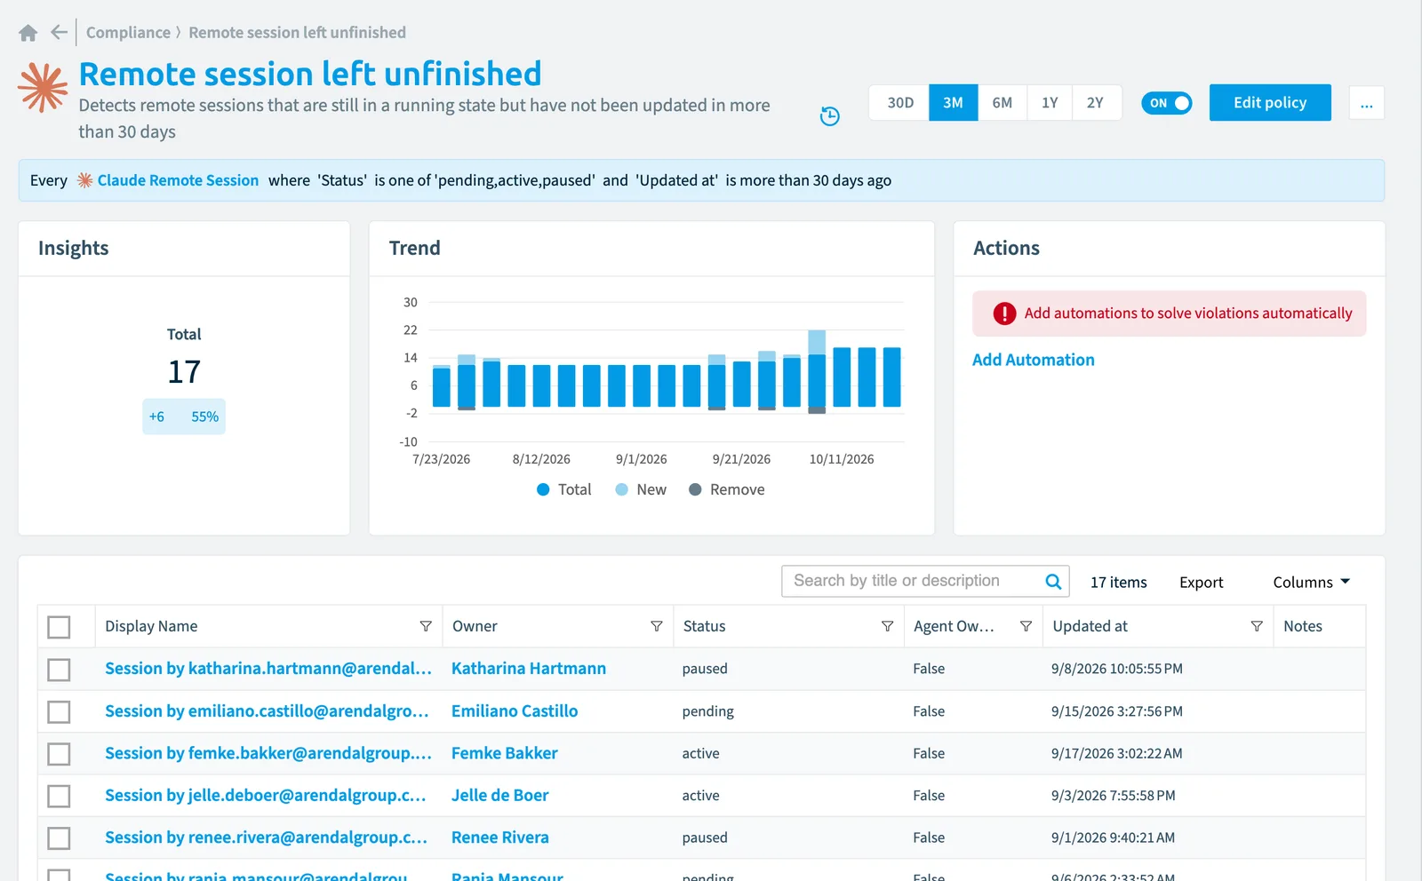
Task: Switch the trend range to 30D
Action: [899, 103]
